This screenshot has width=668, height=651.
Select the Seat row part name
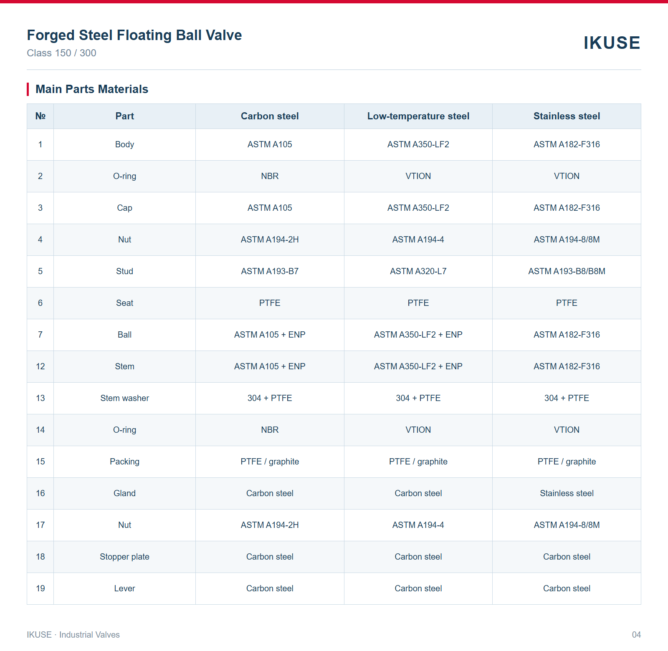click(x=124, y=303)
